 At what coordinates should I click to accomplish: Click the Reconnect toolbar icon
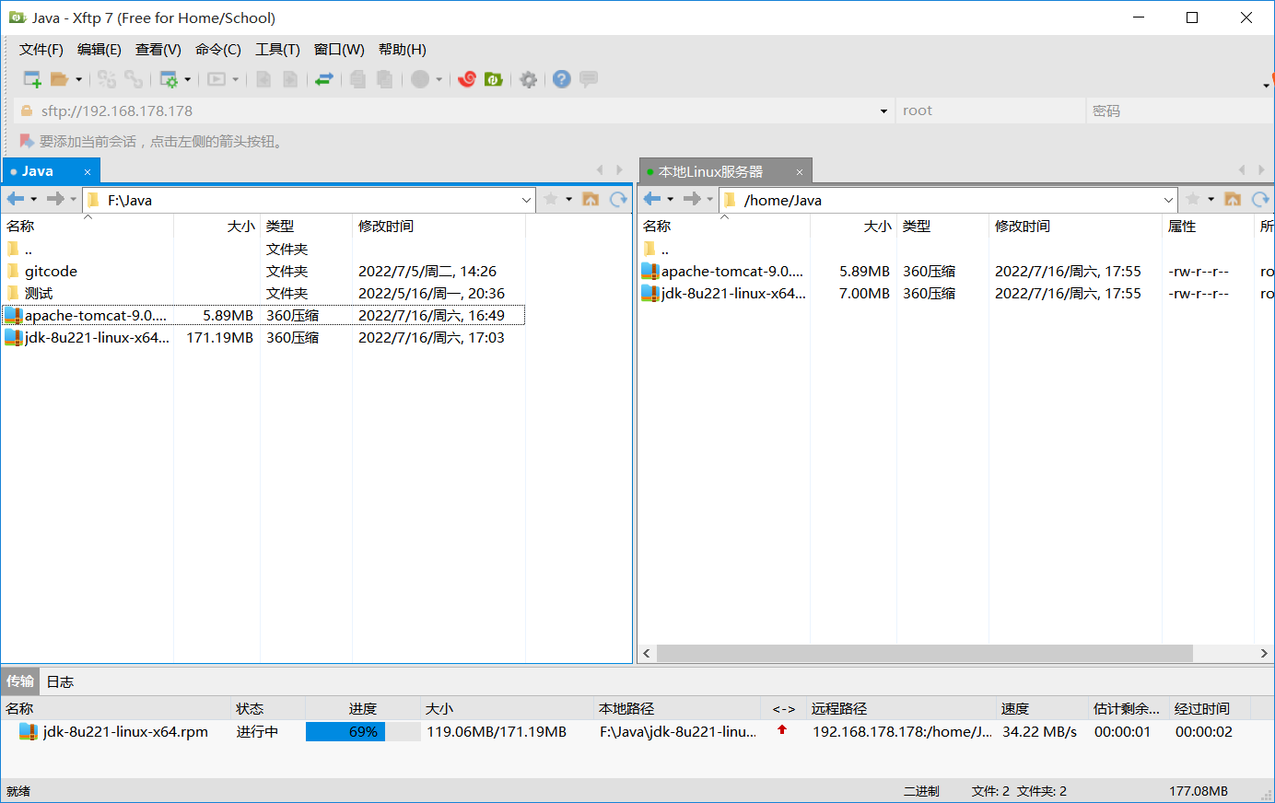pyautogui.click(x=107, y=79)
